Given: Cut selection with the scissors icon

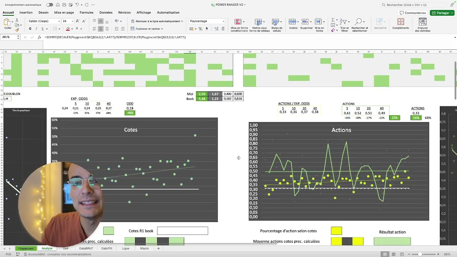Looking at the screenshot, I should [17, 21].
